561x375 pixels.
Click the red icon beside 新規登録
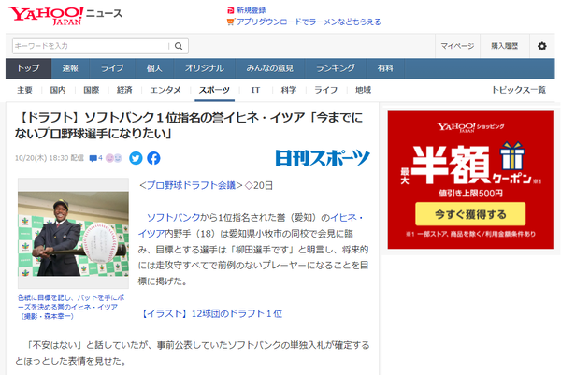pos(231,10)
